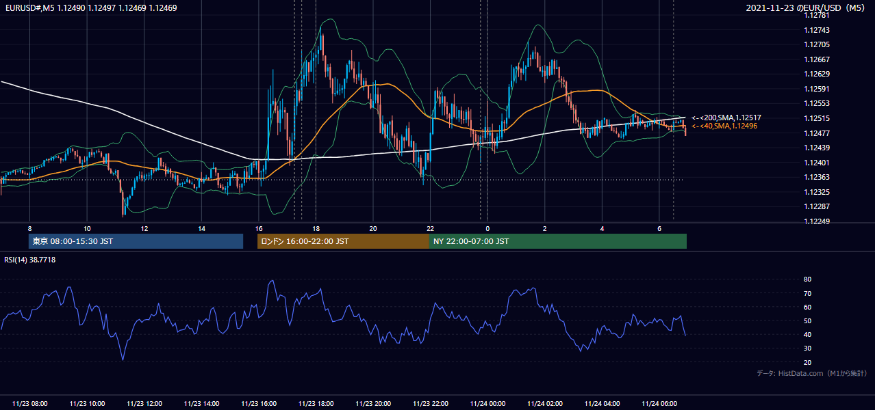Click RSI scale value 20
This screenshot has width=875, height=410.
[x=807, y=362]
